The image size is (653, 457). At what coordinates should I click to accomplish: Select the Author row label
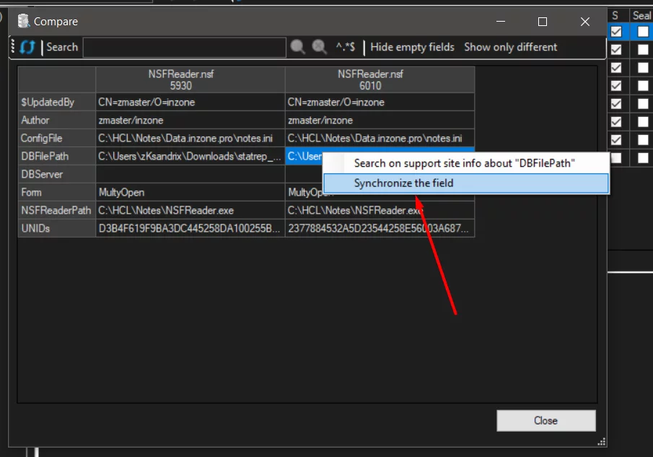coord(57,120)
